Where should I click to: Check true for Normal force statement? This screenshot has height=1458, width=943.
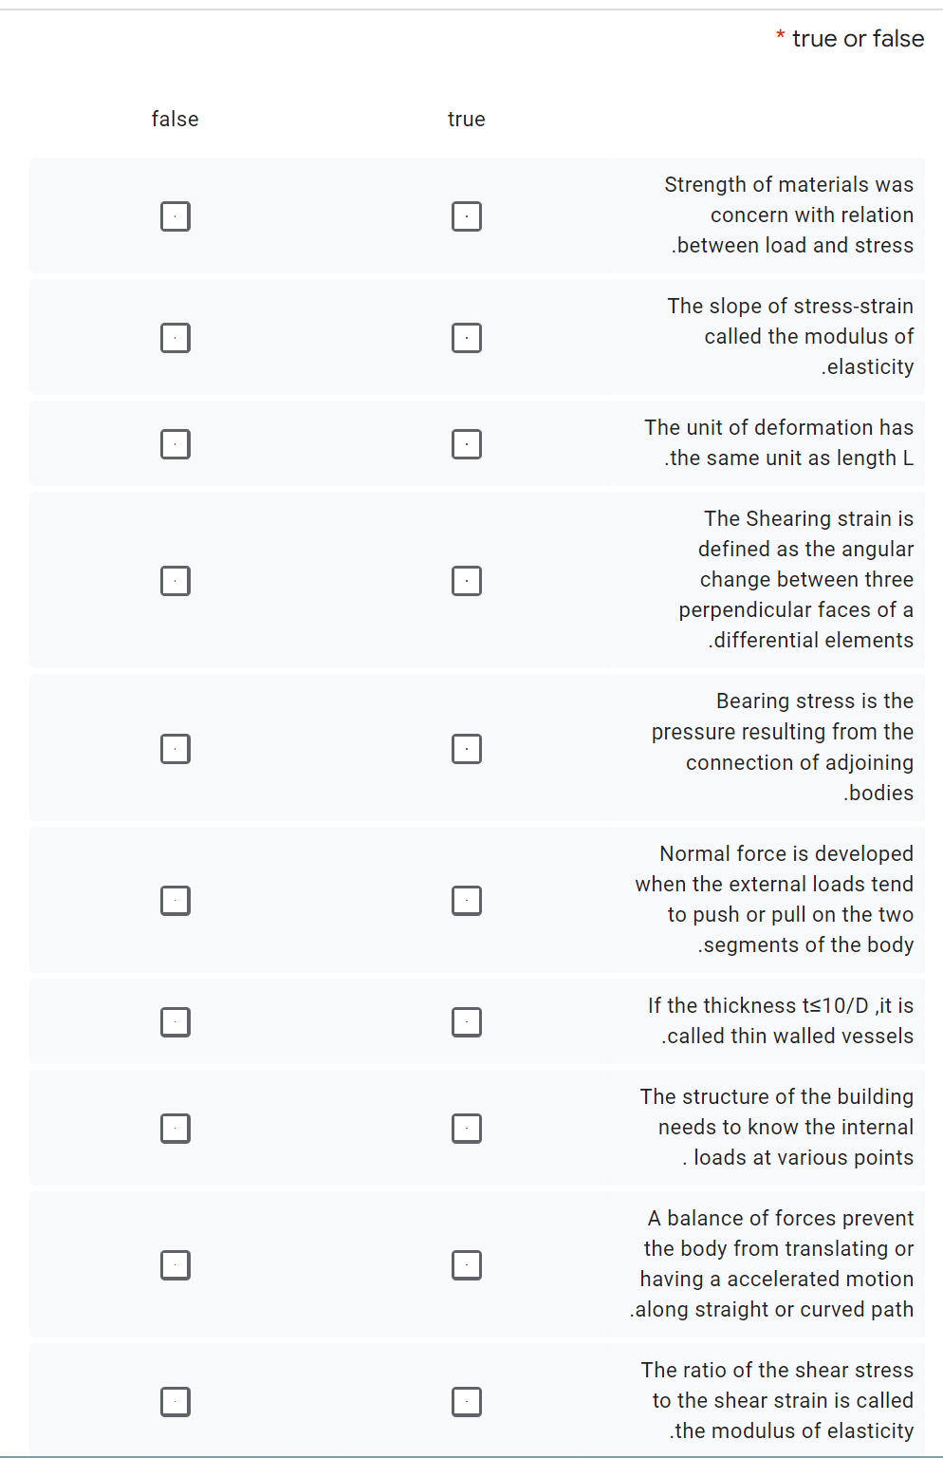(467, 901)
